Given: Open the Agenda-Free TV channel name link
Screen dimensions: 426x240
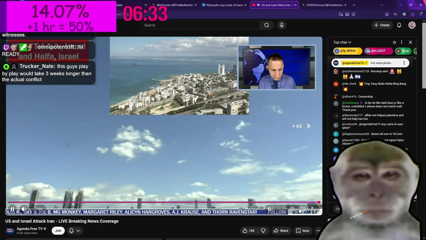Looking at the screenshot, I should 30,229.
